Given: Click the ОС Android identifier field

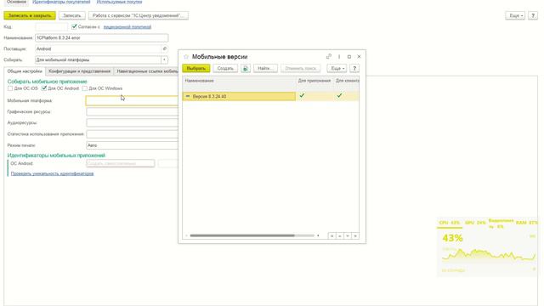Looking at the screenshot, I should click(x=121, y=163).
